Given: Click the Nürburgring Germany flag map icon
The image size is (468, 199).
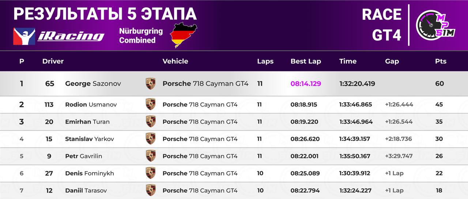Looking at the screenshot, I should tap(183, 35).
